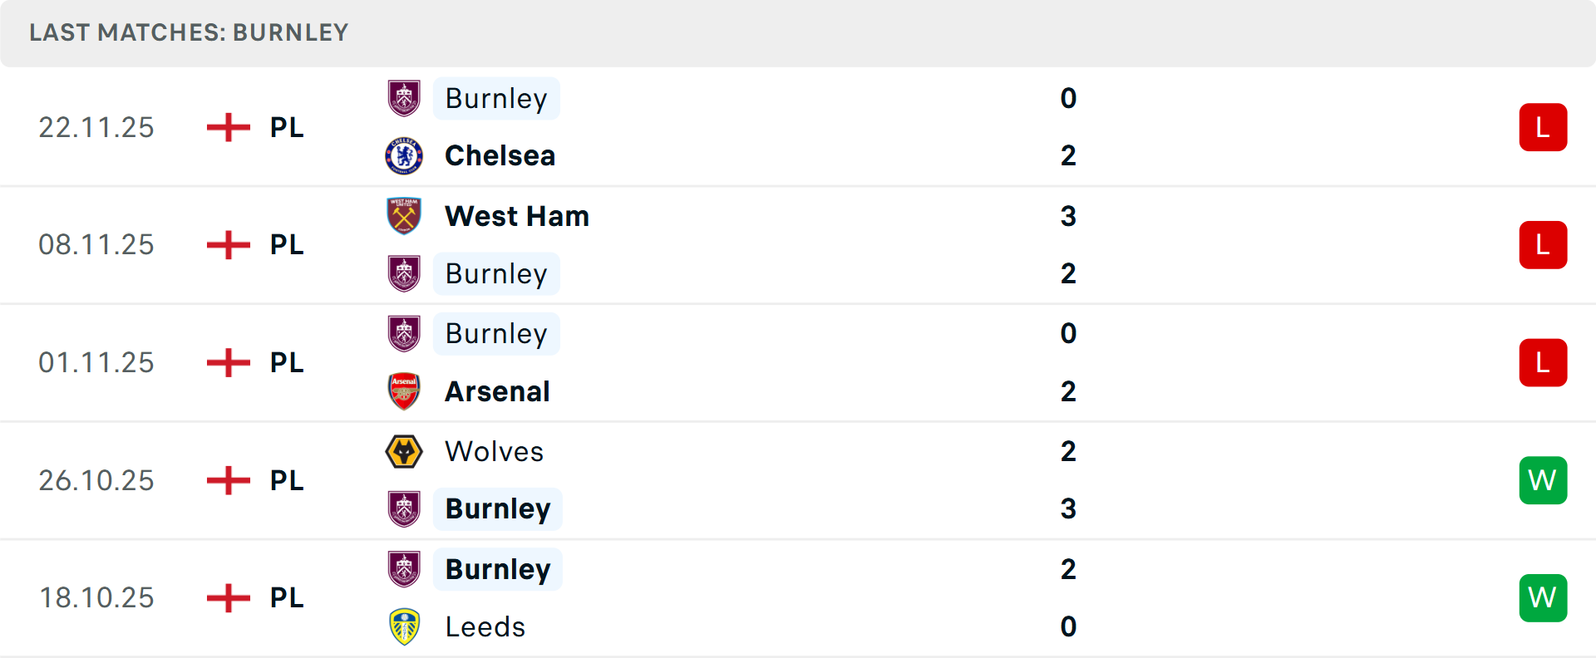
Task: Select the Chelsea club logo
Action: coord(405,155)
